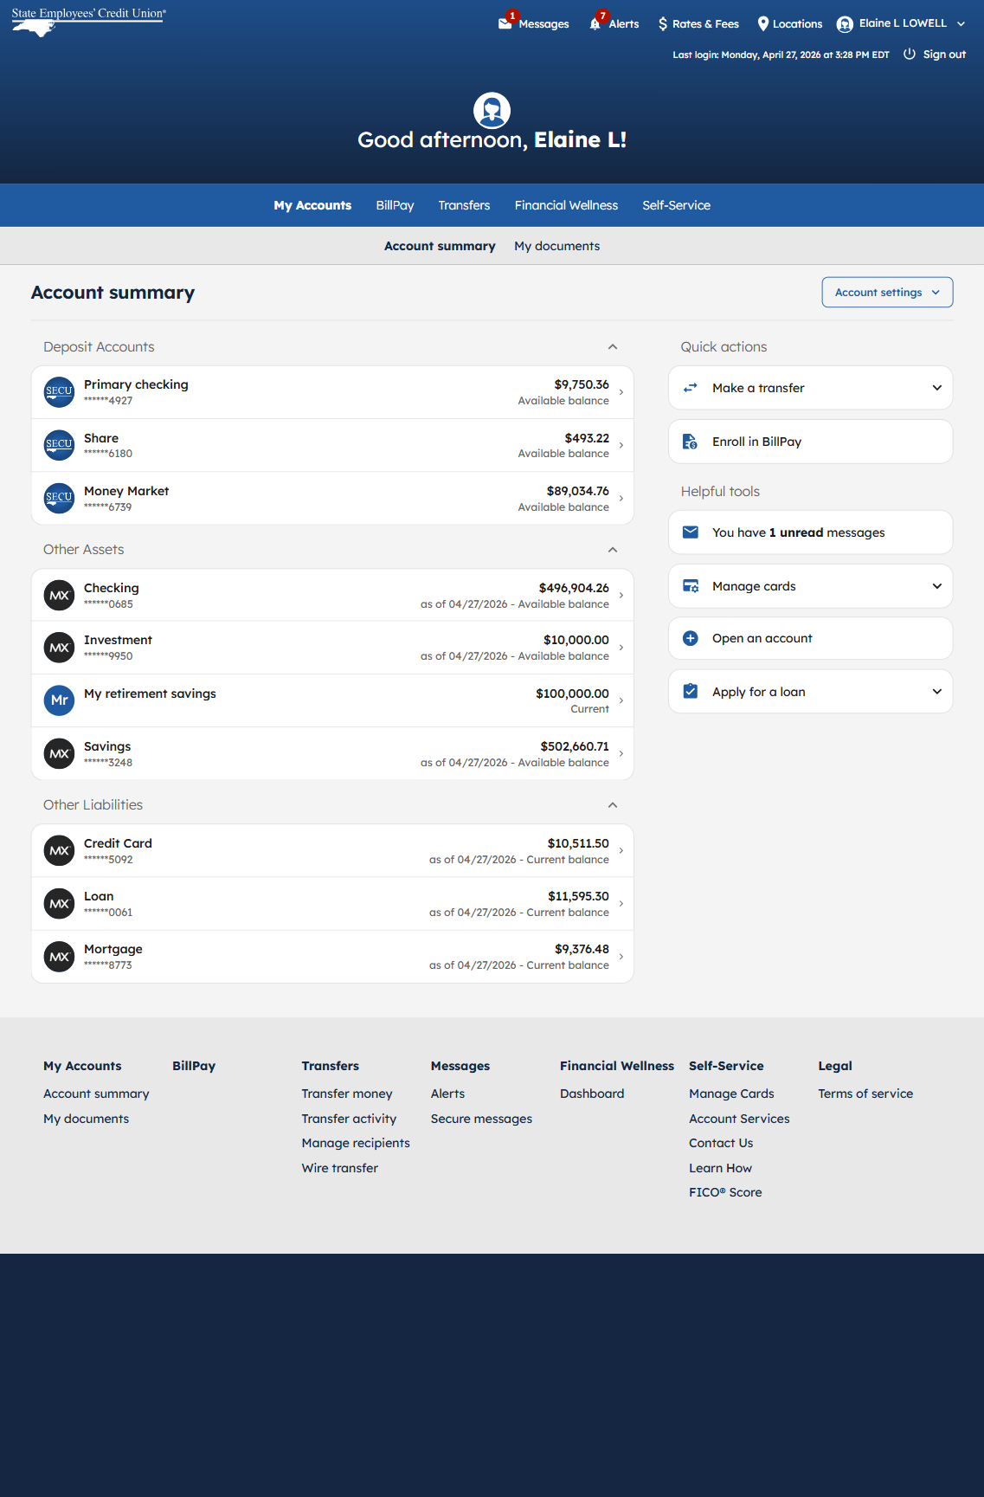Click the Savings $502,660.71 row
Image resolution: width=984 pixels, height=1497 pixels.
332,753
